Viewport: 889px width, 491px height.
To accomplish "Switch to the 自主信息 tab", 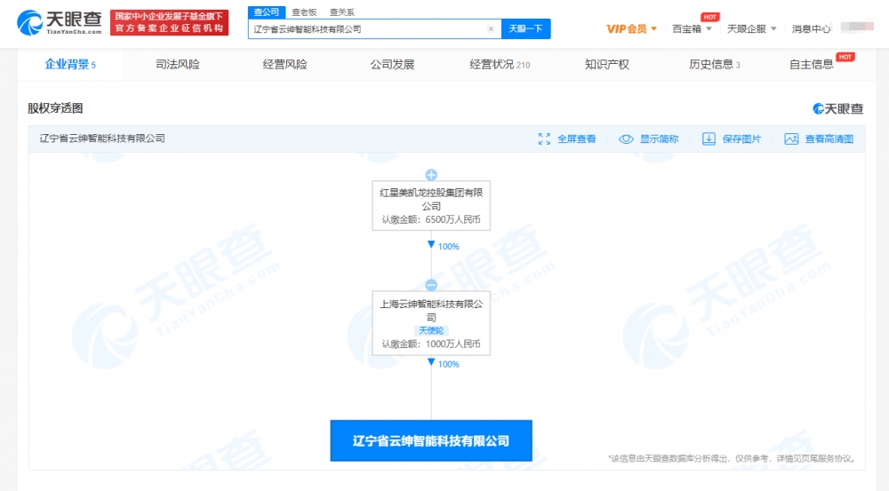I will pos(812,65).
